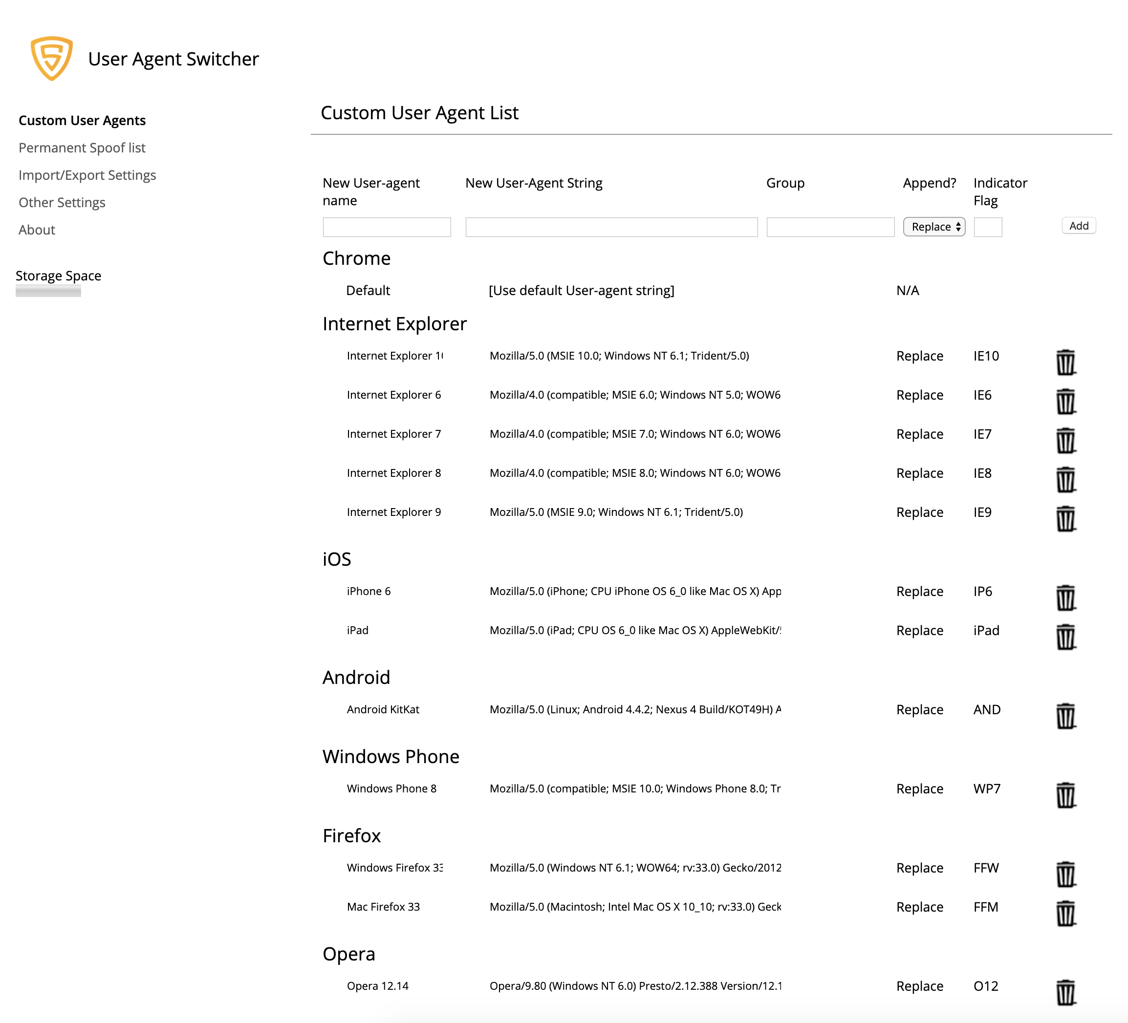Delete the Windows Phone 8 entry
1128x1023 pixels.
pos(1065,794)
